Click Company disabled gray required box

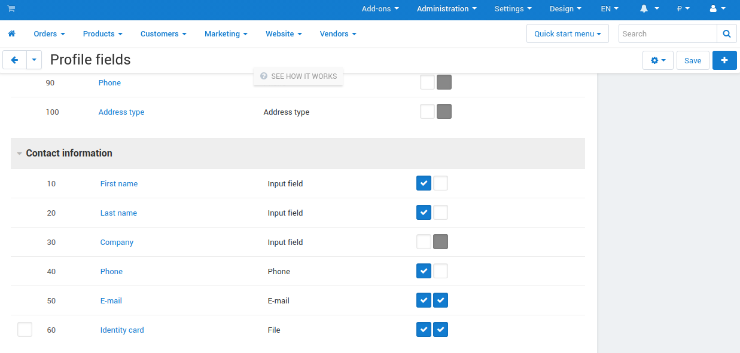[440, 242]
